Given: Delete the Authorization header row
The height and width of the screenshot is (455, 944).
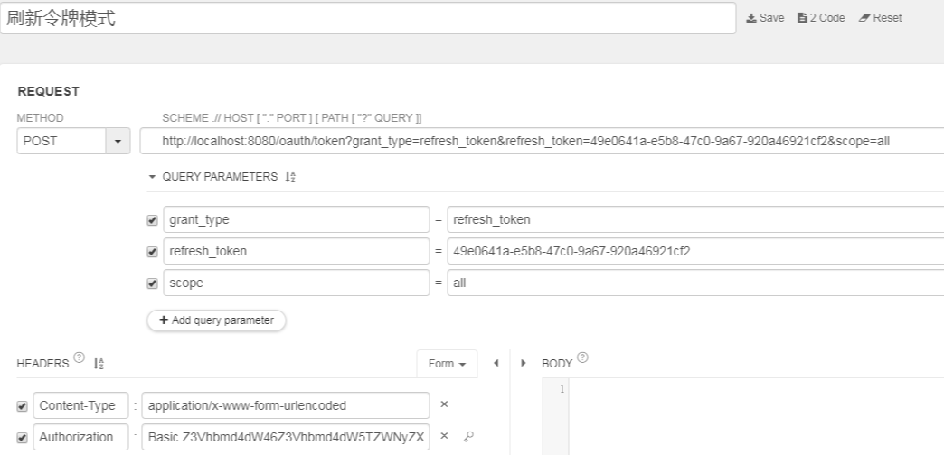Looking at the screenshot, I should pyautogui.click(x=444, y=436).
